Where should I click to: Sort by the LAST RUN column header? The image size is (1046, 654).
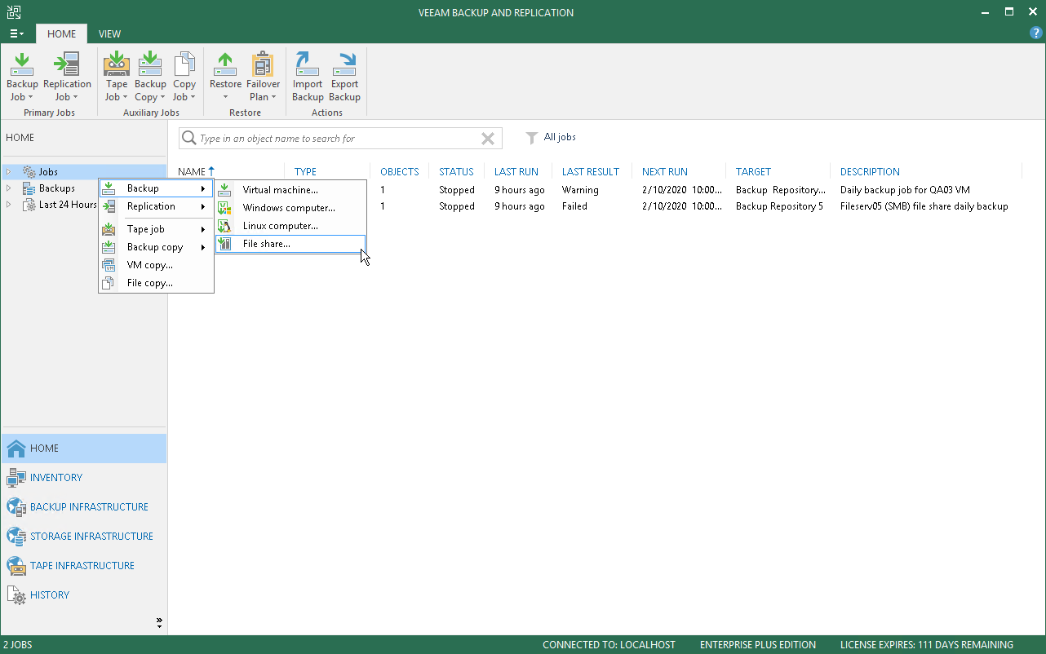point(517,172)
